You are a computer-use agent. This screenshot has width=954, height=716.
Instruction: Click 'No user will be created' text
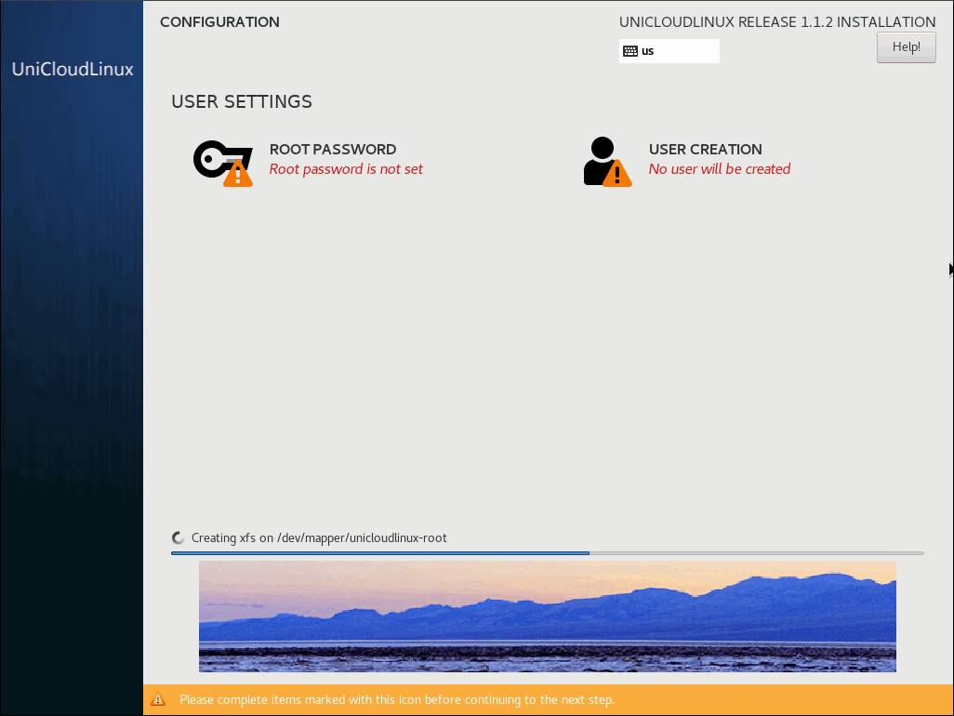click(719, 169)
